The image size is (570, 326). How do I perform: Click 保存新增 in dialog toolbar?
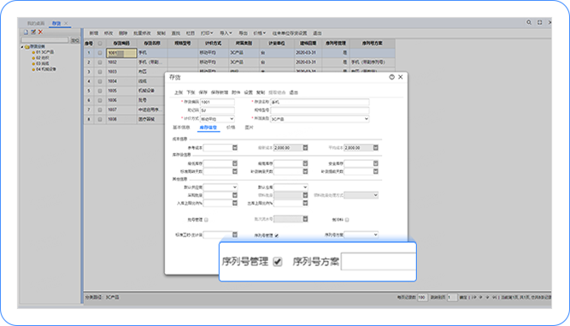click(x=220, y=92)
